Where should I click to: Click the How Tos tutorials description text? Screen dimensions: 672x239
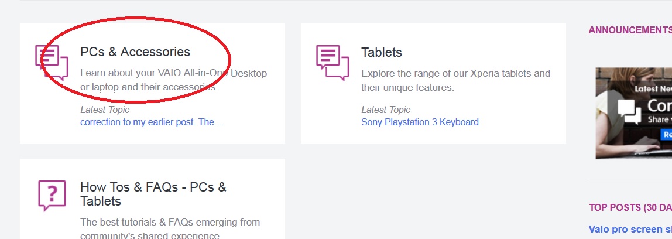[x=170, y=228]
